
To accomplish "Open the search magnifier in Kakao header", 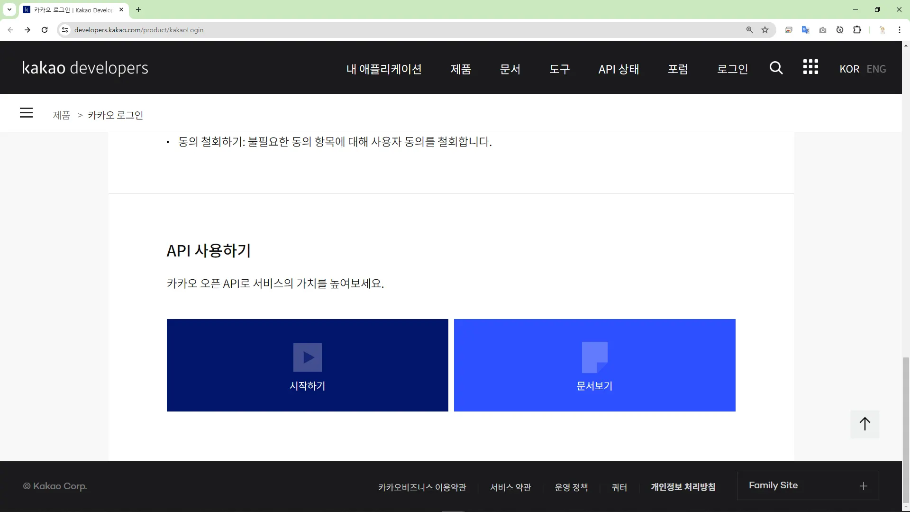I will click(x=776, y=68).
